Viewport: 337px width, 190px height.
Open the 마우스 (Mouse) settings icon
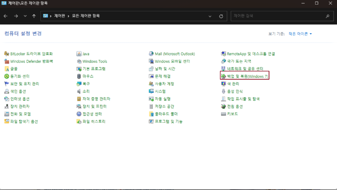tap(79, 76)
